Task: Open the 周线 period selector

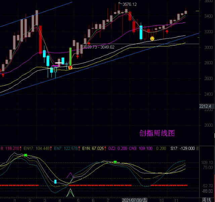Action: pos(207,200)
